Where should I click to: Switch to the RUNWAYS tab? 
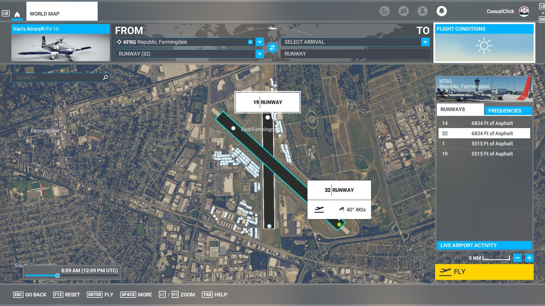coord(460,109)
